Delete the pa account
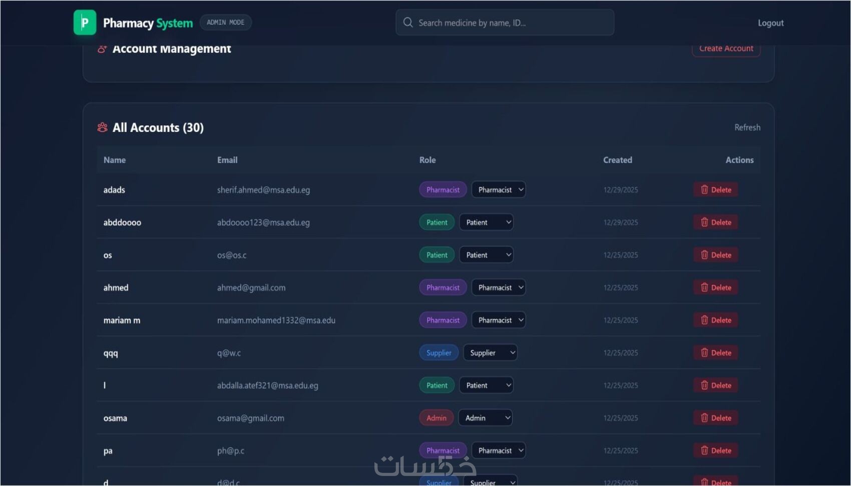This screenshot has width=851, height=486. (716, 450)
